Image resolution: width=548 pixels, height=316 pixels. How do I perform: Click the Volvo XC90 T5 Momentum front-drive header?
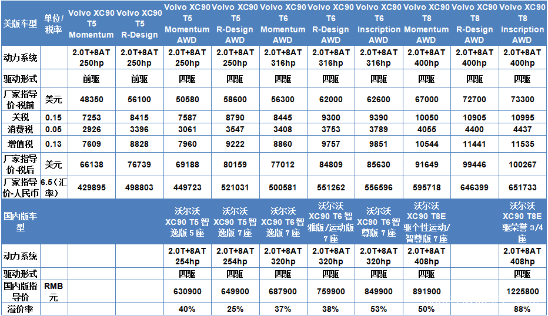coord(91,23)
